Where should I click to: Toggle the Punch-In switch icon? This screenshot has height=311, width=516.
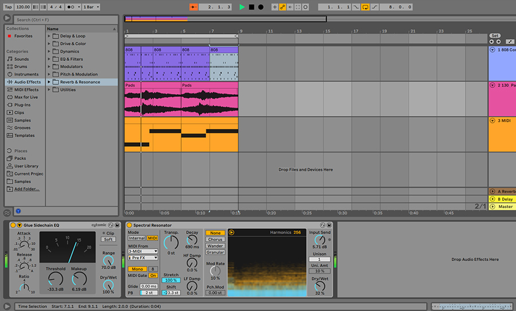pos(356,7)
